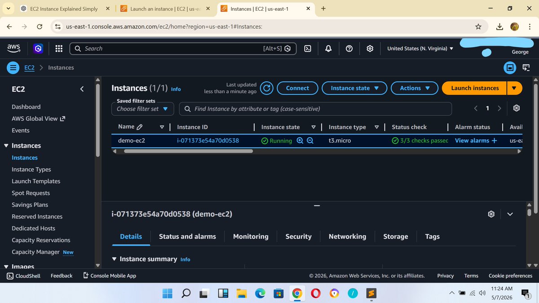Toggle the left navigation hamburger menu
The height and width of the screenshot is (303, 539).
tap(13, 68)
